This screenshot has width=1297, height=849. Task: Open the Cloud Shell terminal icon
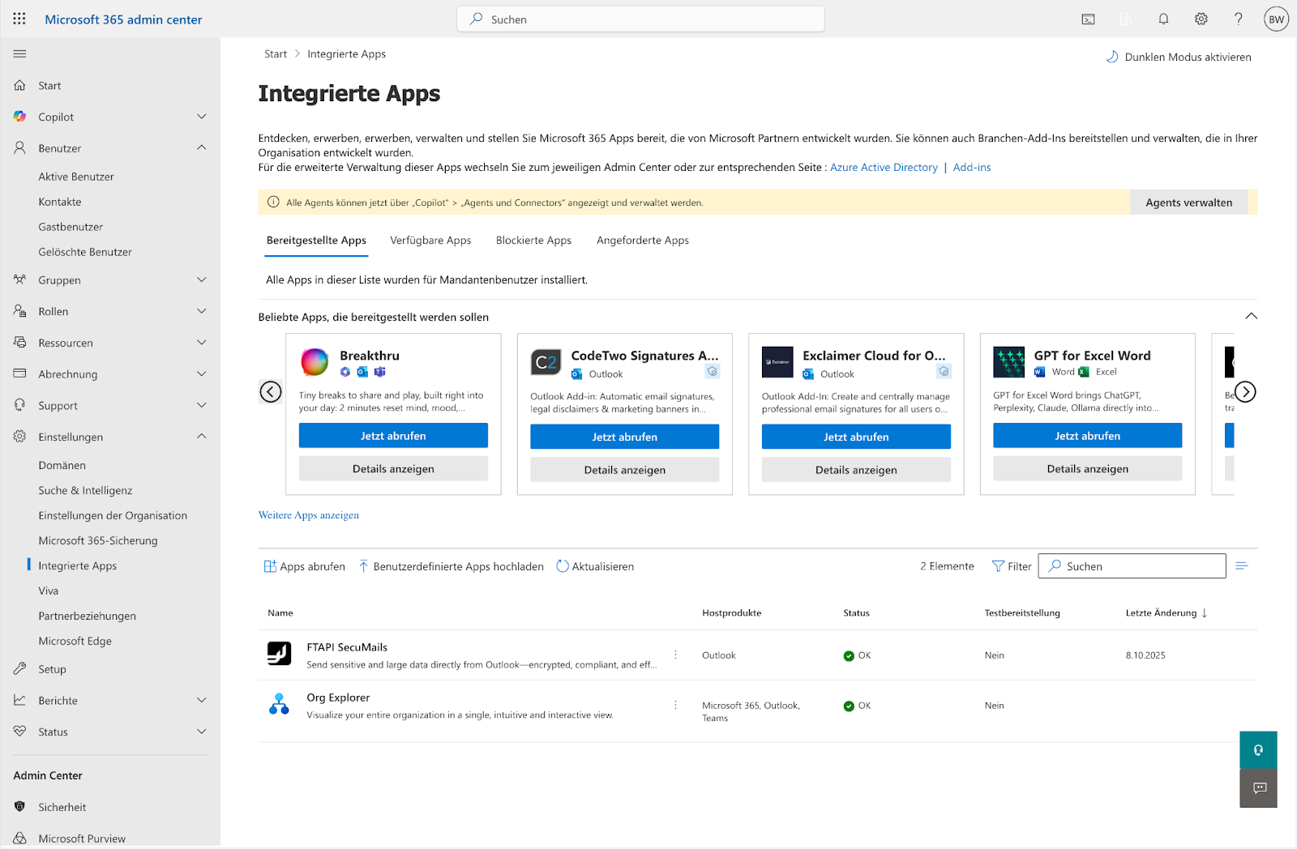1088,19
